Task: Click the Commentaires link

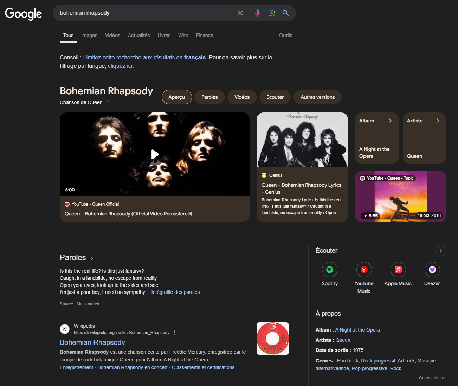Action: tap(433, 378)
